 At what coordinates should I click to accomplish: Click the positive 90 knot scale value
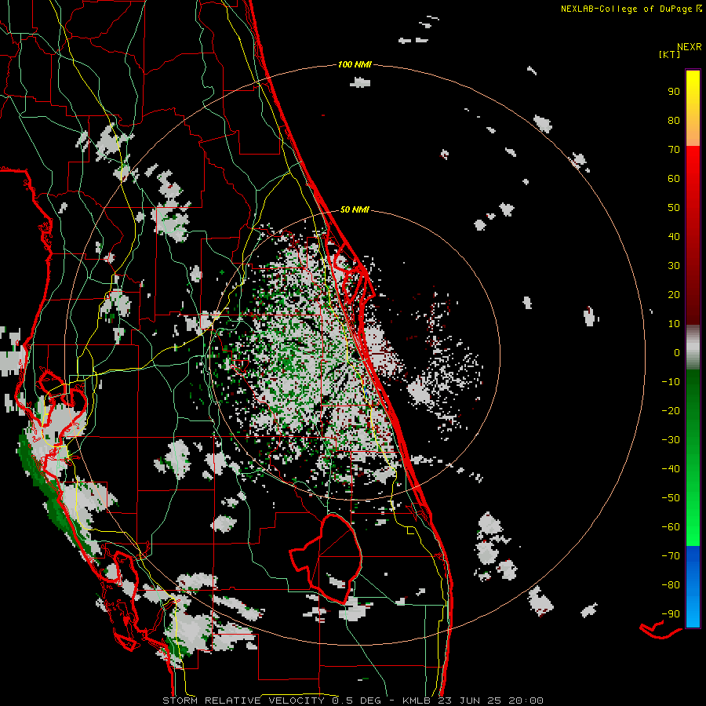point(674,92)
